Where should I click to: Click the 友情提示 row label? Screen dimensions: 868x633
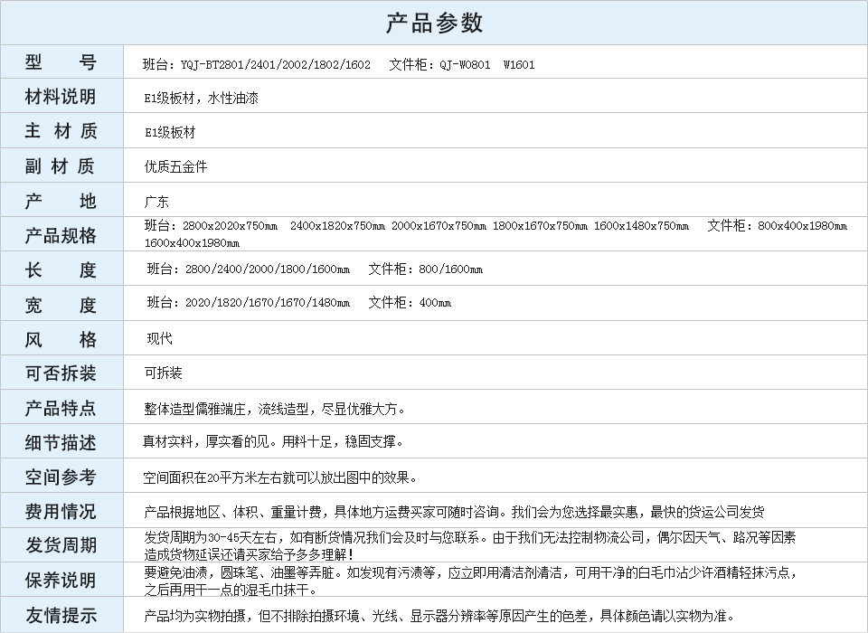[61, 616]
